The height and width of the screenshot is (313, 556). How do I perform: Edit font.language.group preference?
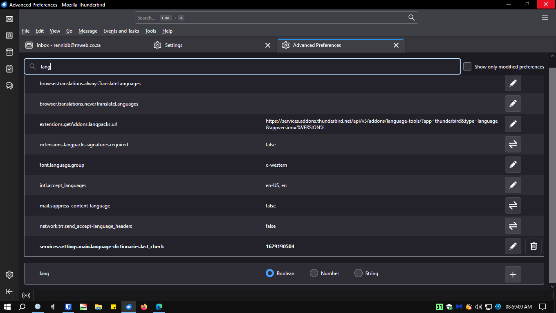pos(513,165)
